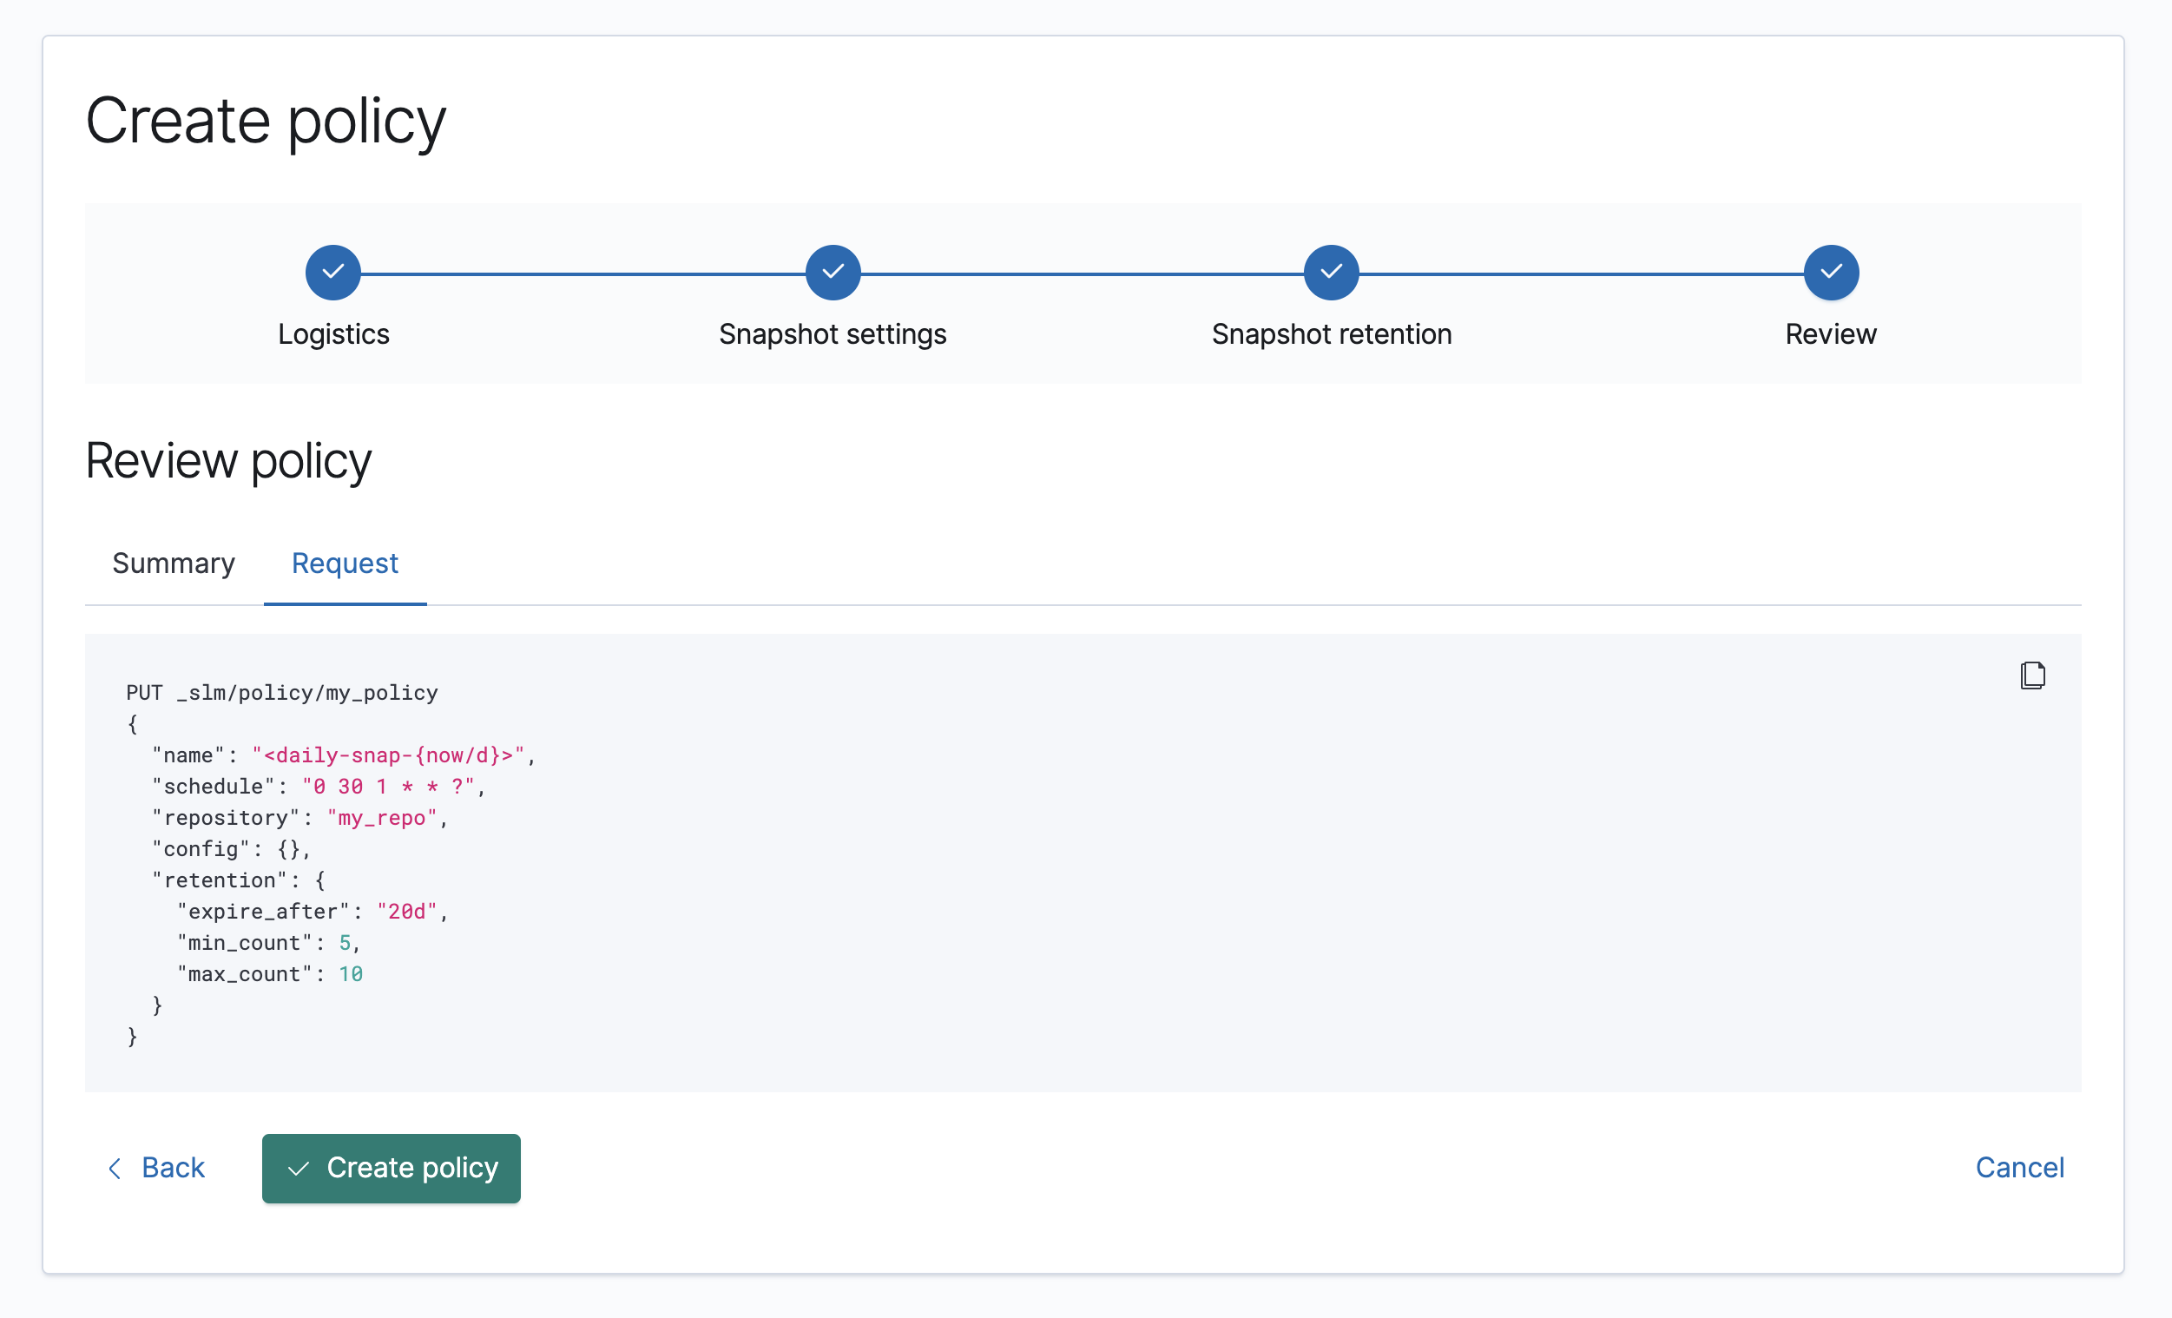The width and height of the screenshot is (2172, 1318).
Task: Click the Review step checkmark circle
Action: 1831,273
